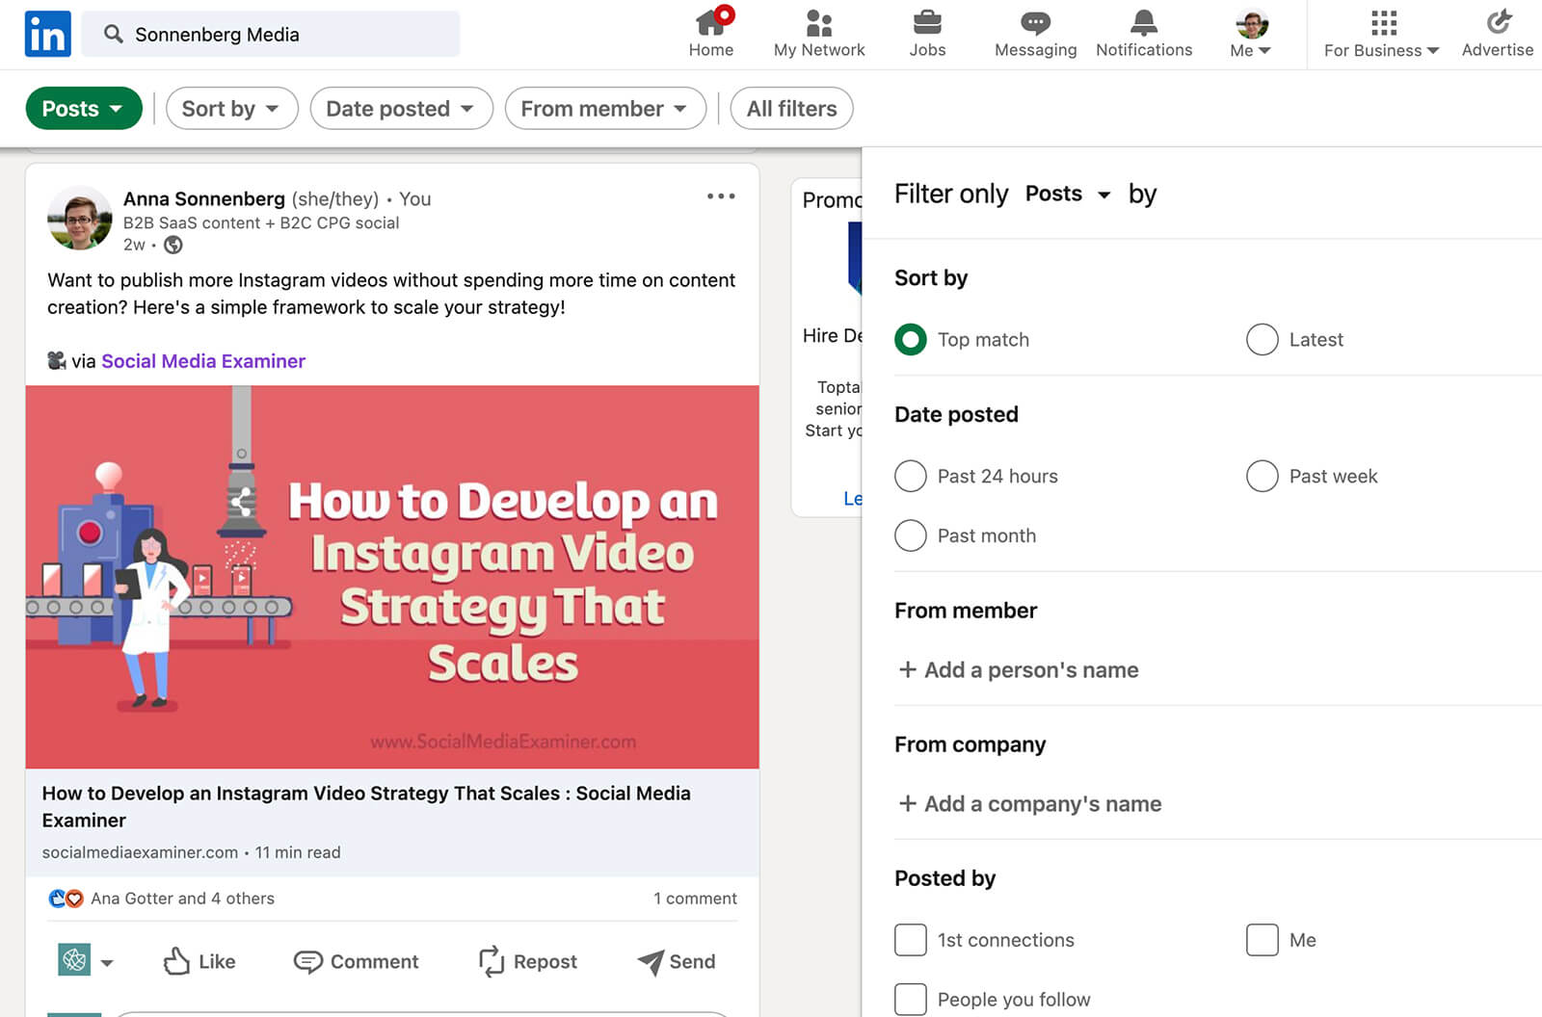
Task: Click the globe visibility icon under the post author
Action: point(173,245)
